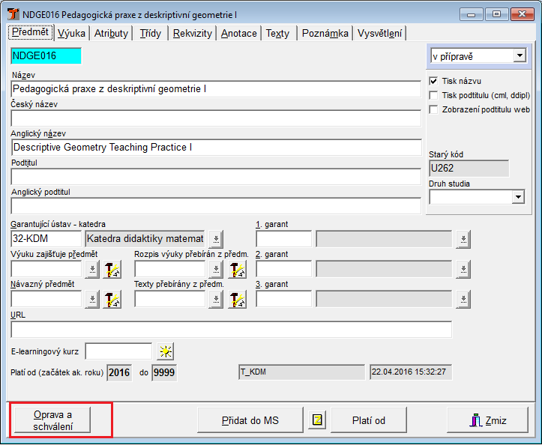The image size is (542, 445).
Task: Click the E-learningový kurz star icon
Action: coord(164,351)
